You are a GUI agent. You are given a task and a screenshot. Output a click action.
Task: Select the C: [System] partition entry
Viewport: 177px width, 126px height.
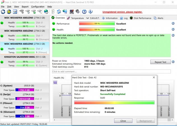[x=25, y=88]
